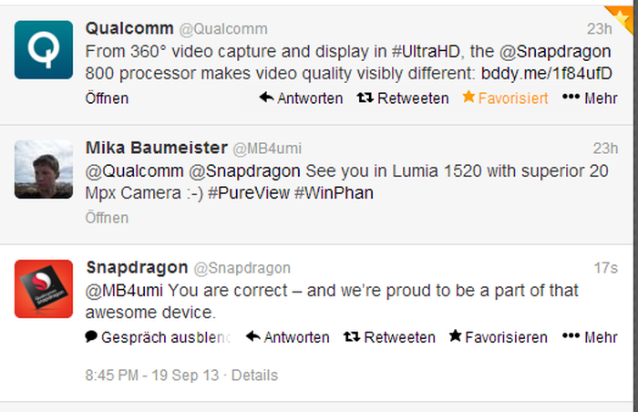Screen dimensions: 638x412
Task: Favorite the Snapdragon tweet (Favorisieren)
Action: pyautogui.click(x=498, y=337)
